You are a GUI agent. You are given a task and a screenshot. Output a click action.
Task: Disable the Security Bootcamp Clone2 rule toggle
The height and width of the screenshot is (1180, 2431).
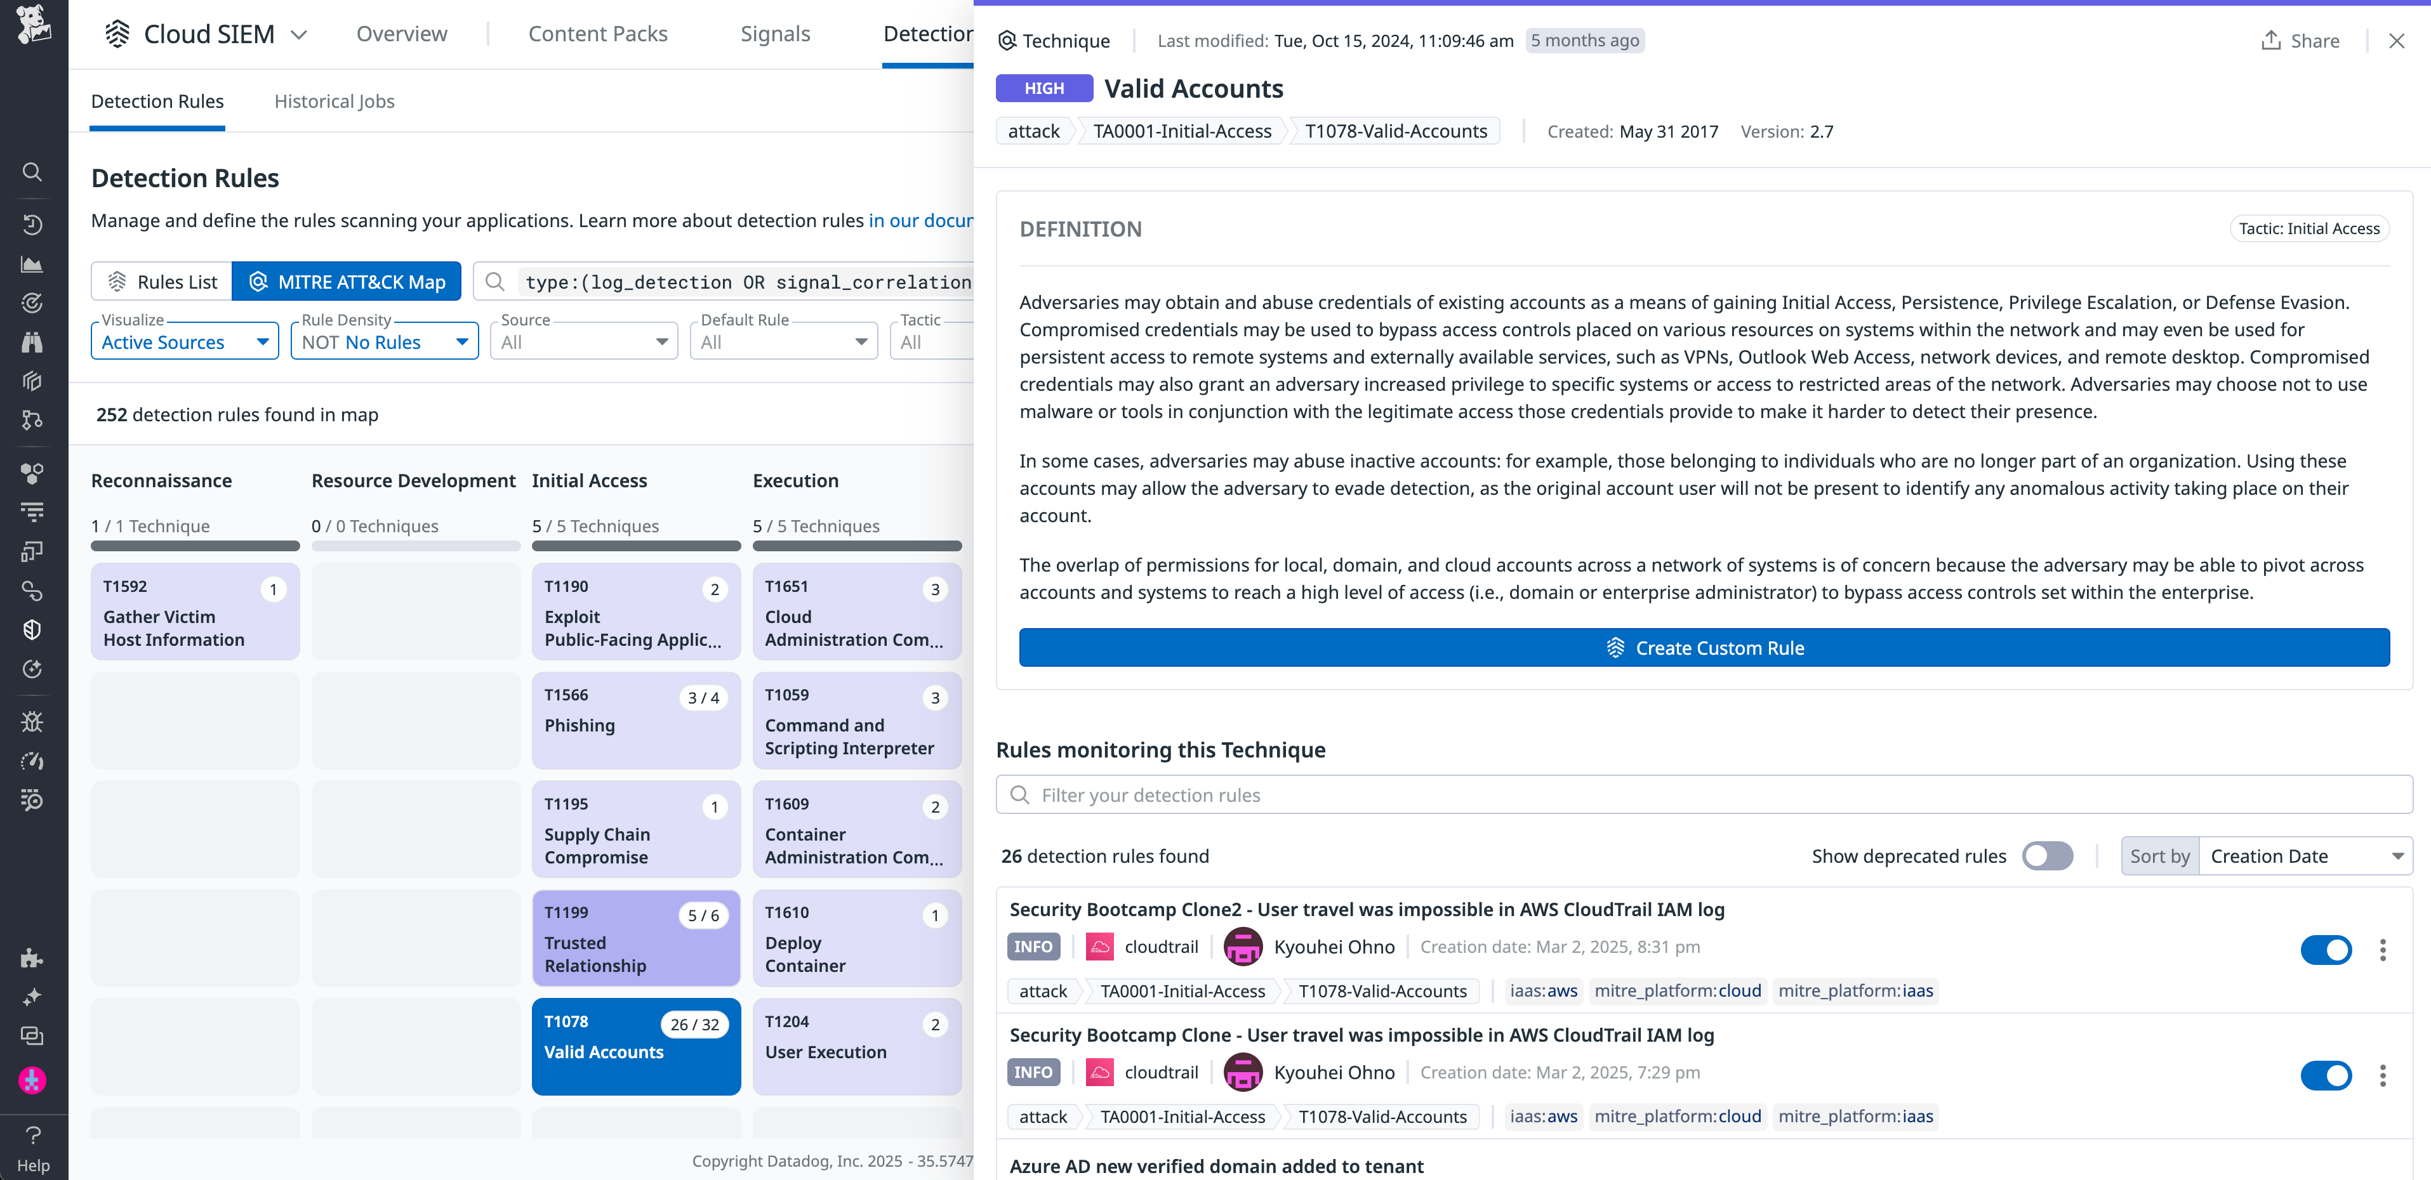(x=2326, y=950)
